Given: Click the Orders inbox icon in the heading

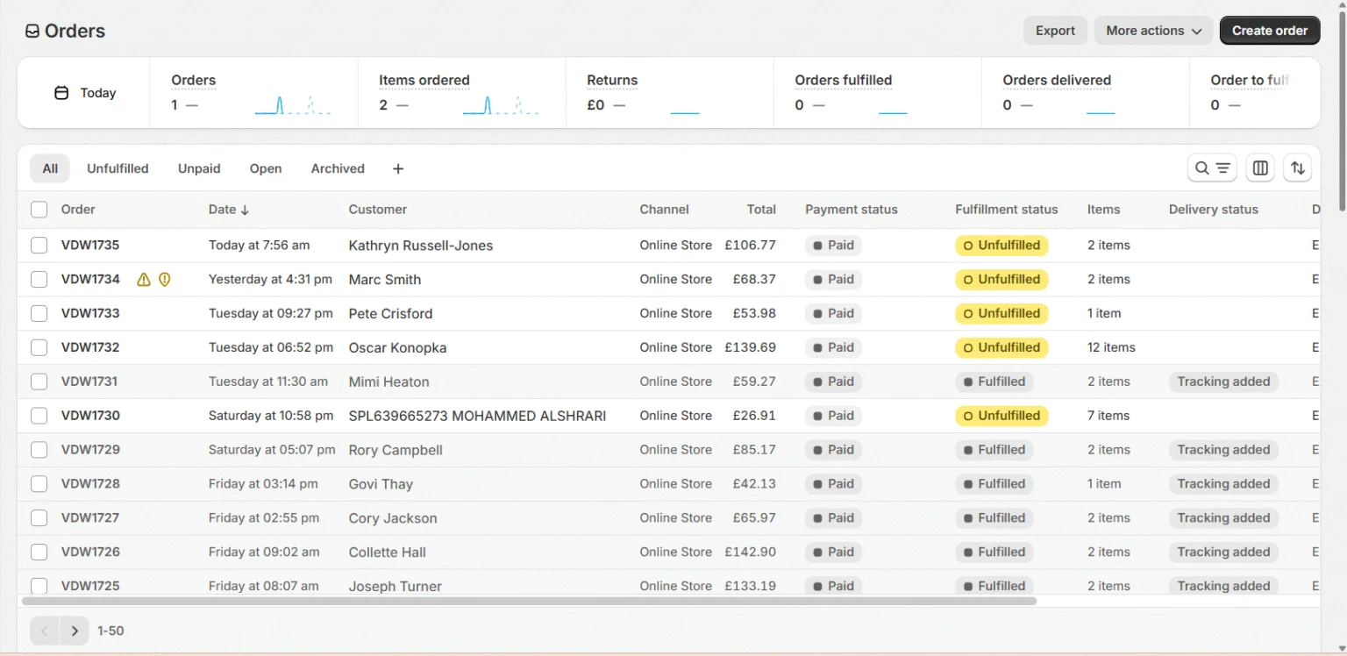Looking at the screenshot, I should pos(32,32).
